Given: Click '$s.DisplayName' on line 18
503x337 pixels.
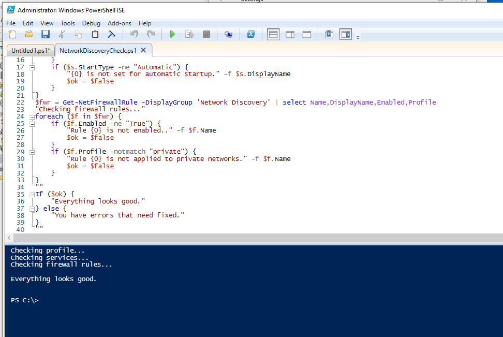Looking at the screenshot, I should point(263,74).
